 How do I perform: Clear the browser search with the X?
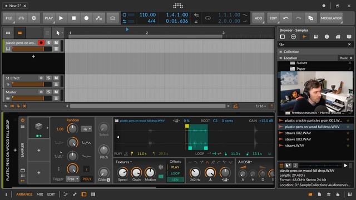pyautogui.click(x=349, y=44)
